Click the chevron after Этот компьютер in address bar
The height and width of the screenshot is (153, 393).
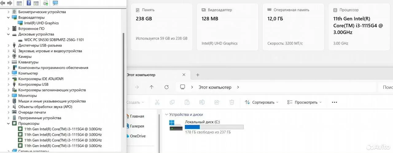pyautogui.click(x=238, y=87)
